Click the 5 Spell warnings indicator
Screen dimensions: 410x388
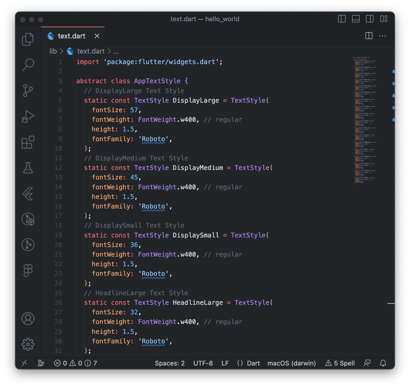click(340, 363)
